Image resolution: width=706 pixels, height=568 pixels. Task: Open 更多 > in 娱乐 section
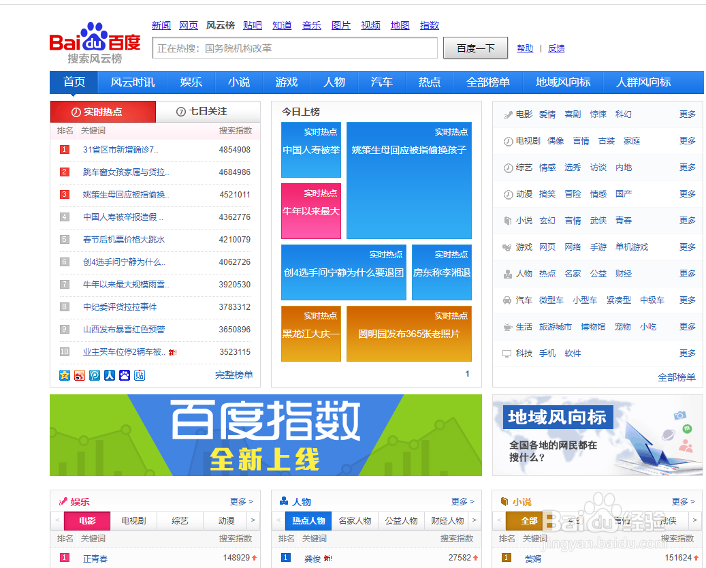241,501
